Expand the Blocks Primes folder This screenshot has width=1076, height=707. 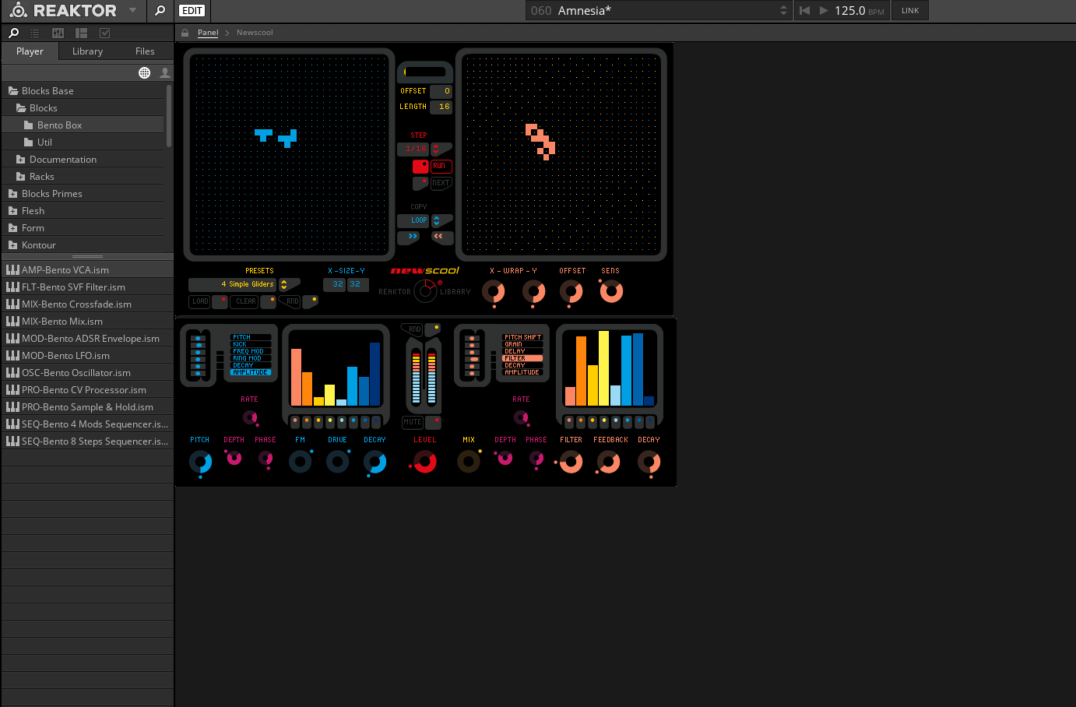coord(83,194)
